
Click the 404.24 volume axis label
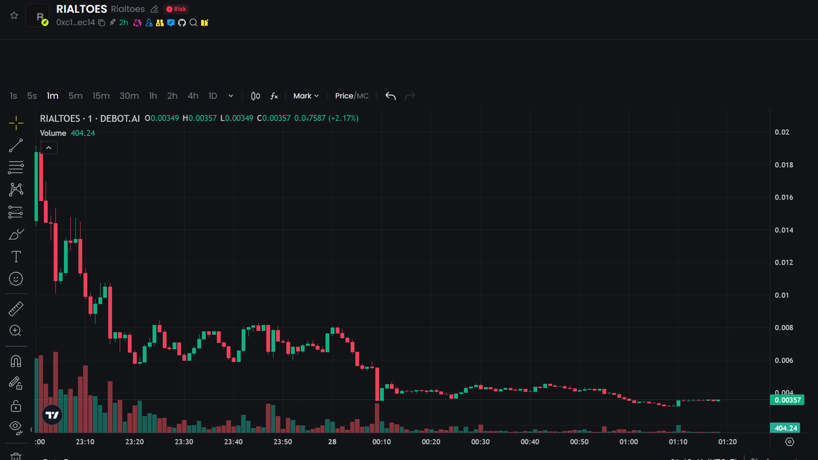point(787,428)
